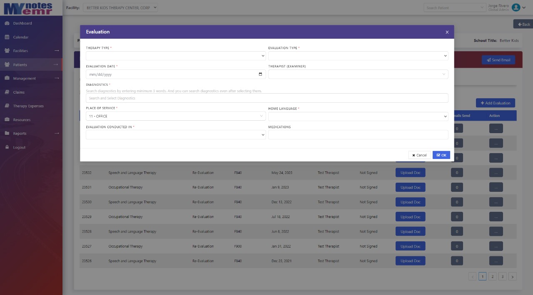Expand the Evaluation Conducted In dropdown
The width and height of the screenshot is (533, 295).
click(175, 135)
